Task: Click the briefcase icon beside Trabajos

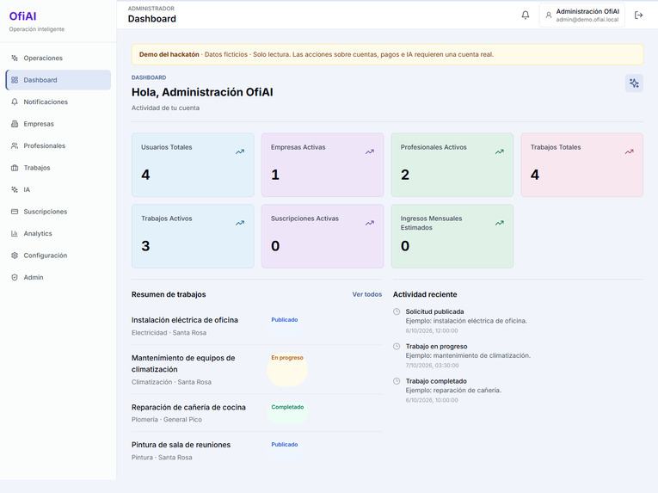Action: [15, 168]
